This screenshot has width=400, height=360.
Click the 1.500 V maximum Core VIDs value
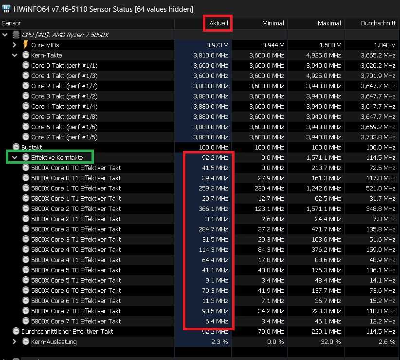point(330,45)
